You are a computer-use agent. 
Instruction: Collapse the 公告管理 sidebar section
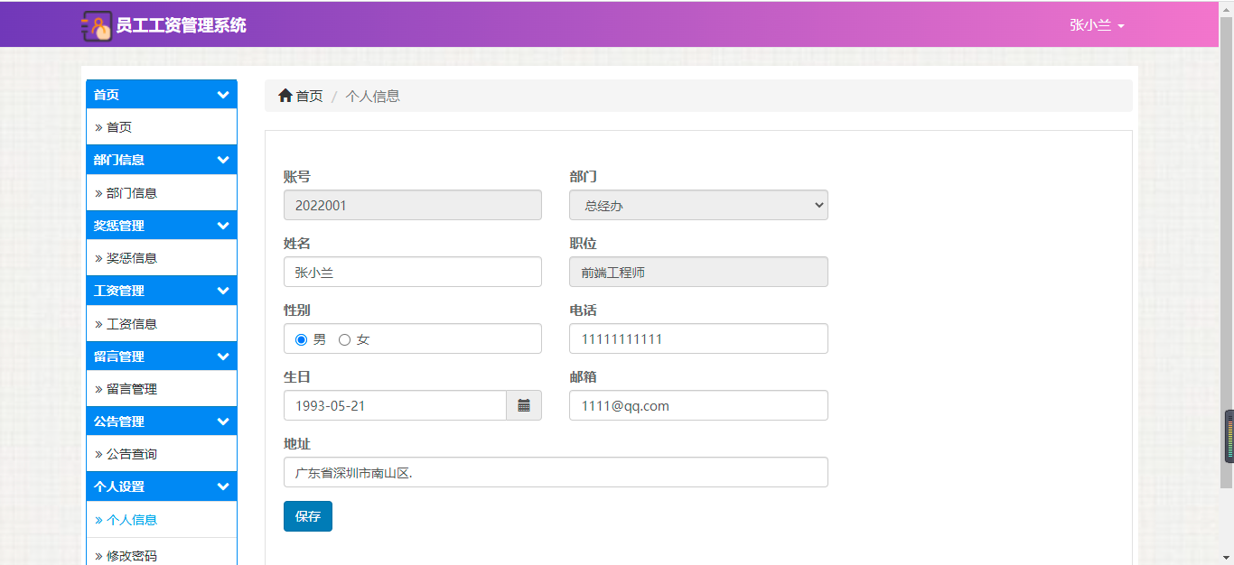tap(162, 421)
